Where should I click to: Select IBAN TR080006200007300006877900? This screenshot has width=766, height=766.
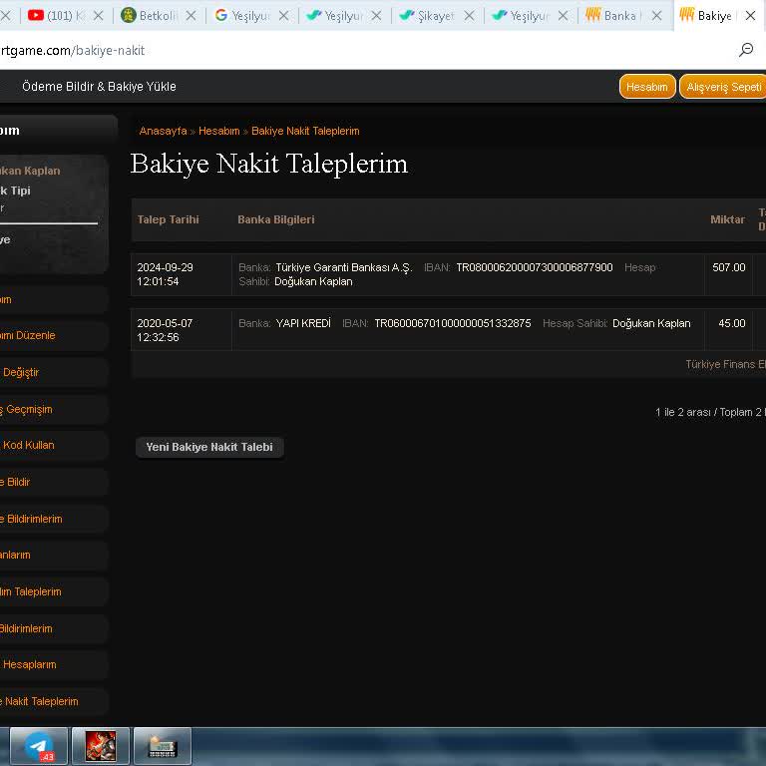(534, 267)
